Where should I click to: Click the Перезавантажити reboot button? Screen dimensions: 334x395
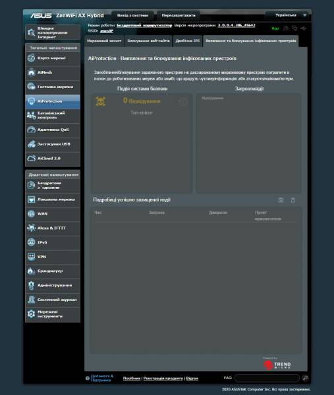179,16
